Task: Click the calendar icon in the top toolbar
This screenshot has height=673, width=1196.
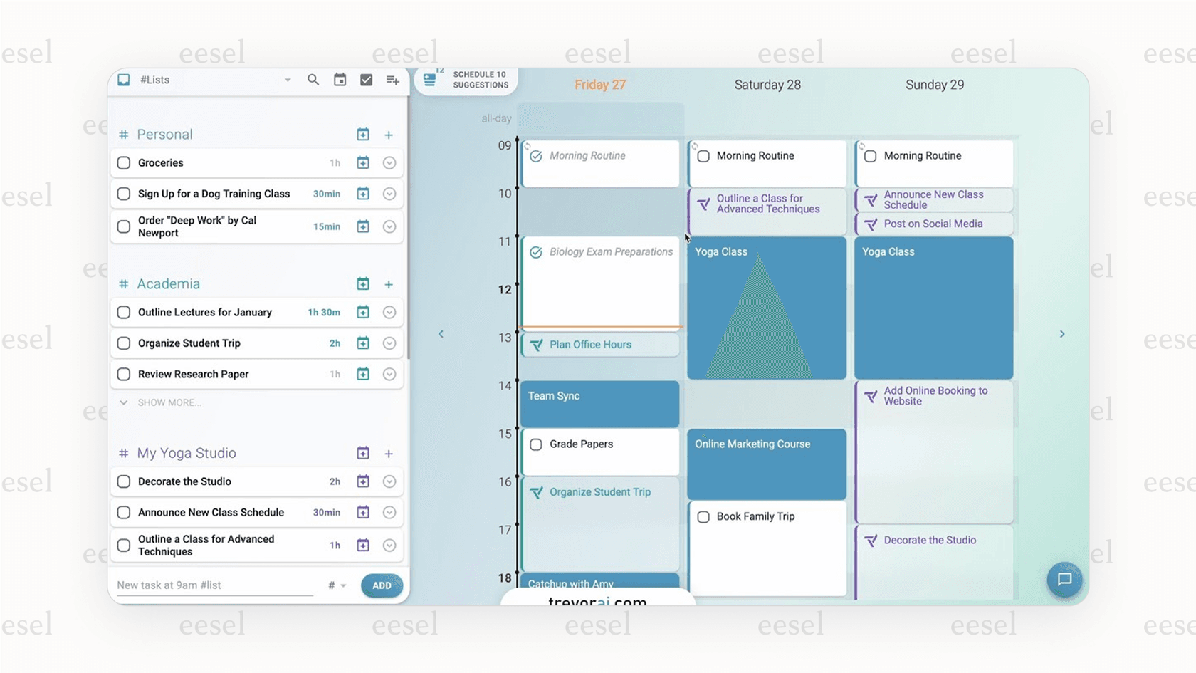Action: [x=340, y=80]
